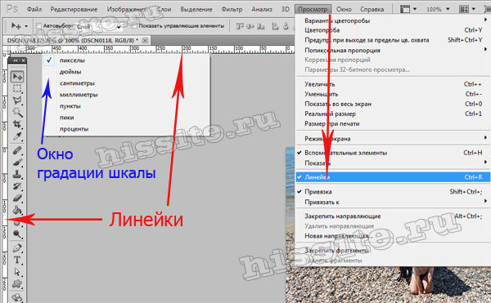Close the DSCN5768 document tab

(145, 40)
